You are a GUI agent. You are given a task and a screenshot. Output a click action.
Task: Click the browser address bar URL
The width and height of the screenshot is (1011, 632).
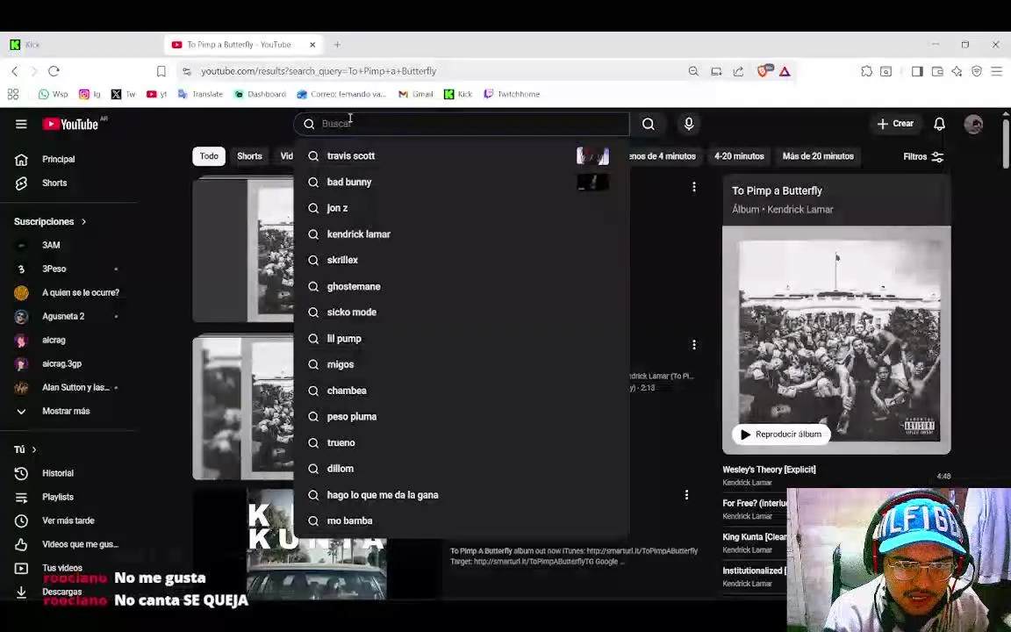point(319,72)
